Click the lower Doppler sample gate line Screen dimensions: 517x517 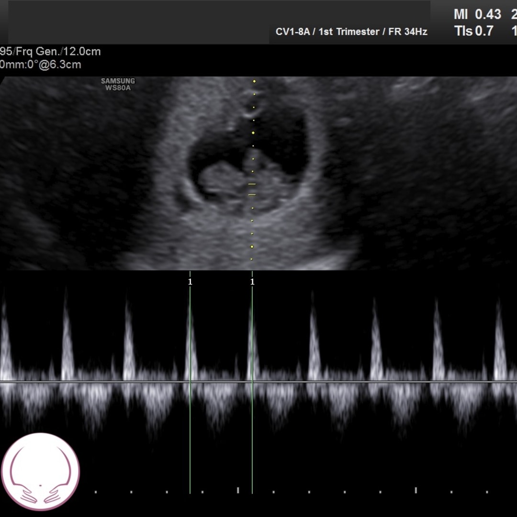[x=252, y=195]
